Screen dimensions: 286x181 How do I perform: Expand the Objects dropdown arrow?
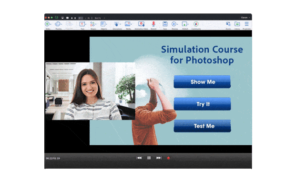[106, 24]
